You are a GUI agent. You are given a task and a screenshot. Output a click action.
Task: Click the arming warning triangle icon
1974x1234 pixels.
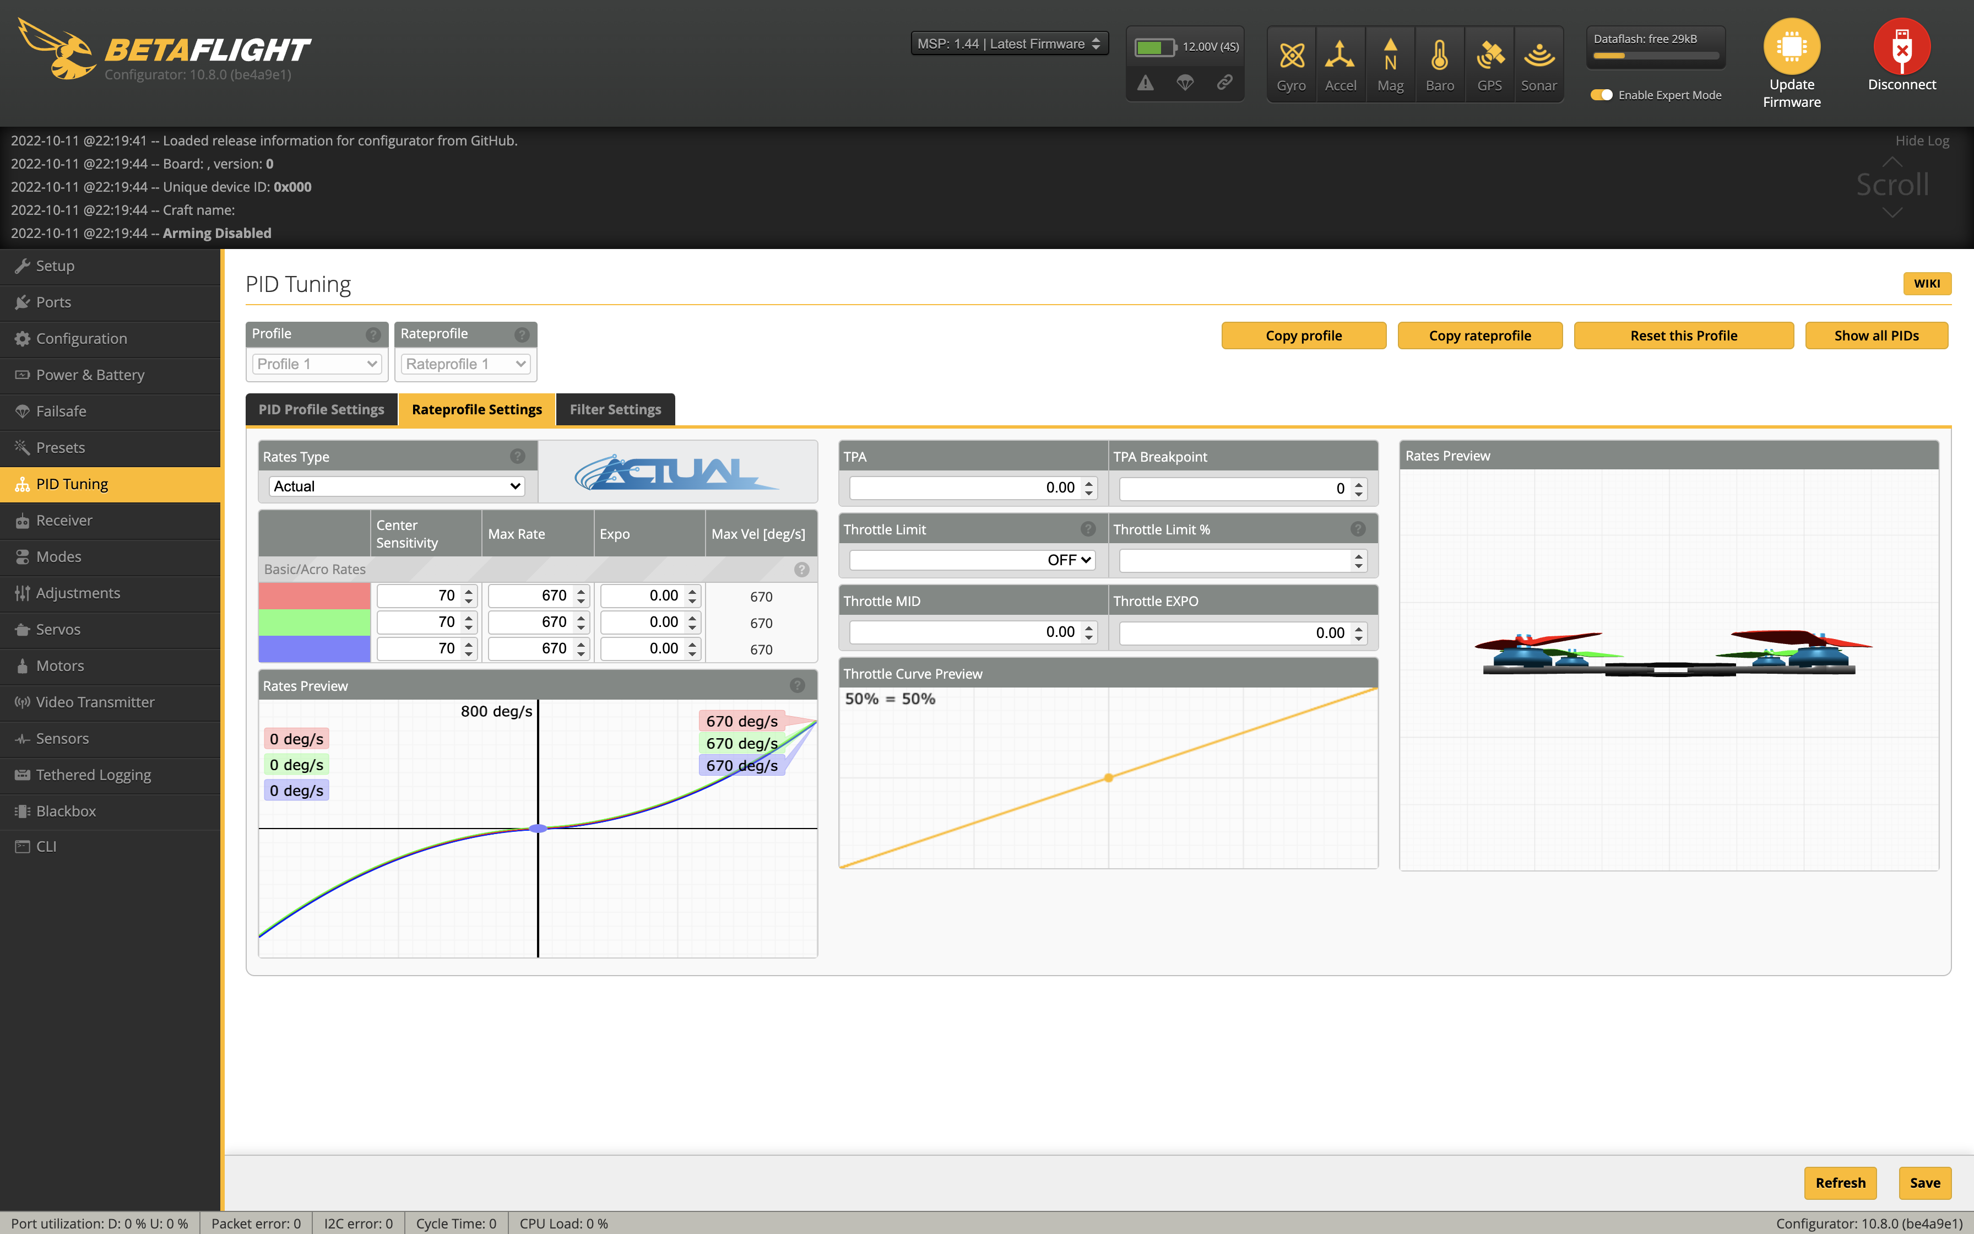(x=1146, y=83)
